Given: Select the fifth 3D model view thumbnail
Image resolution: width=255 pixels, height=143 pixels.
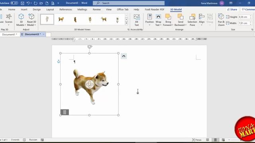Looking at the screenshot, I should pos(104,19).
